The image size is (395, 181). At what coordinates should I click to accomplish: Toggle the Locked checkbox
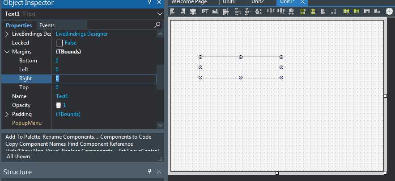(59, 43)
